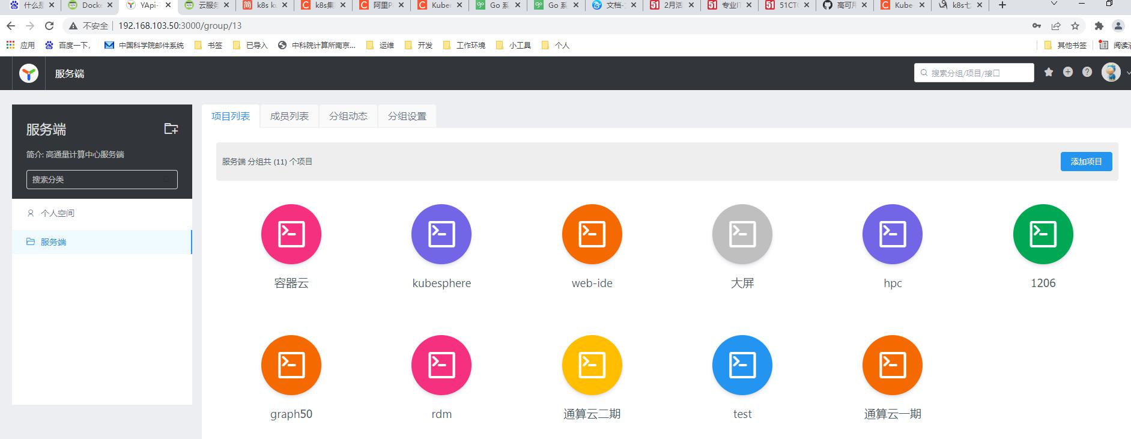Switch to 分组设置 tab
This screenshot has width=1131, height=439.
coord(407,116)
